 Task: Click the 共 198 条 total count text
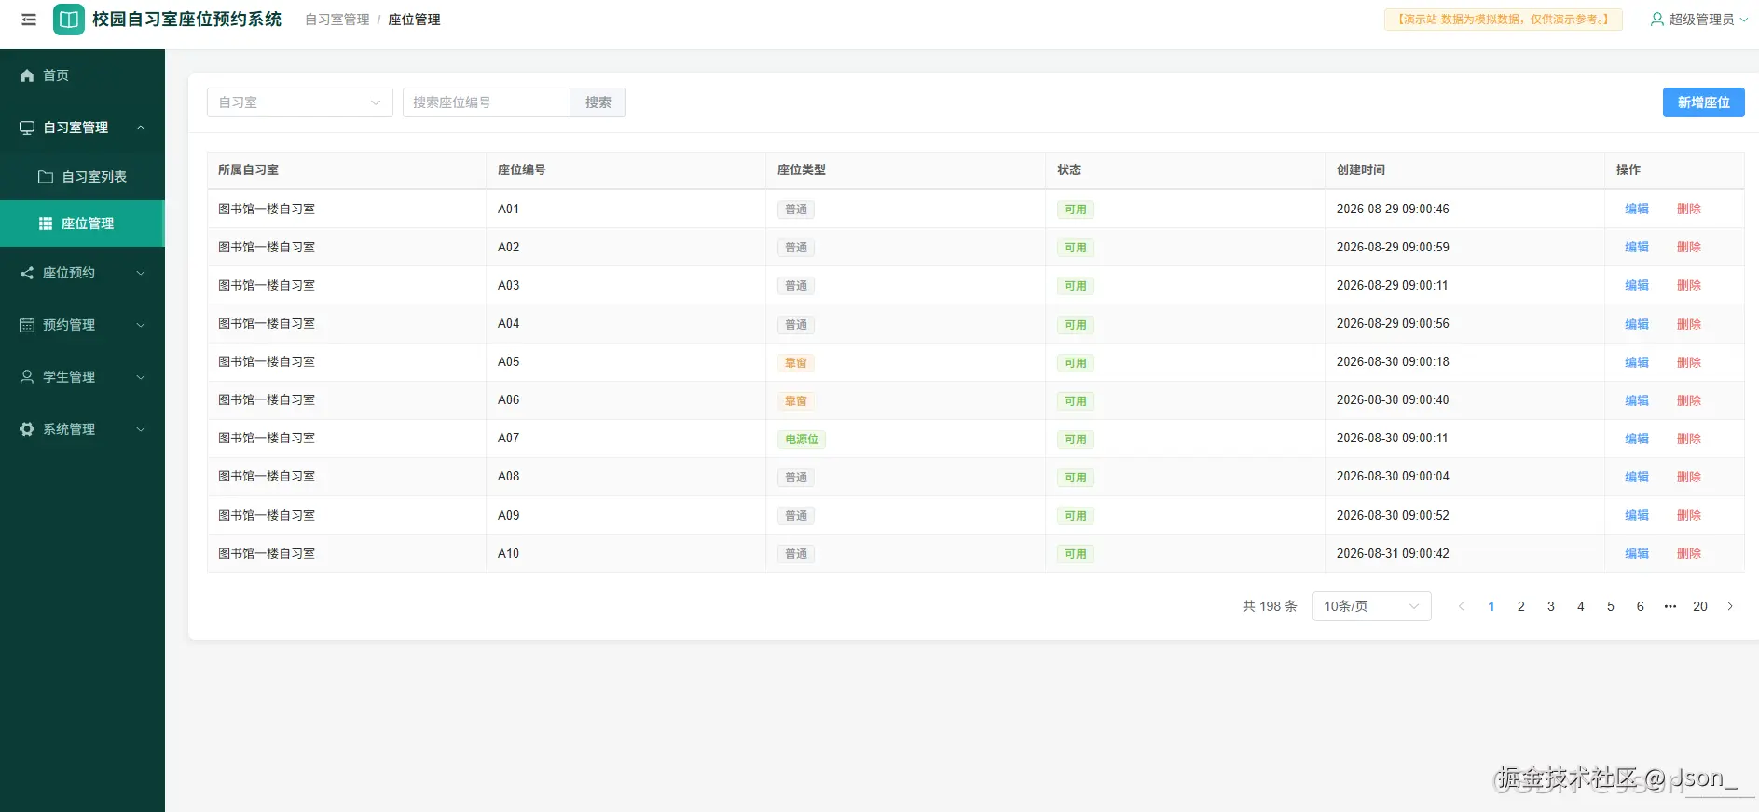(1270, 606)
